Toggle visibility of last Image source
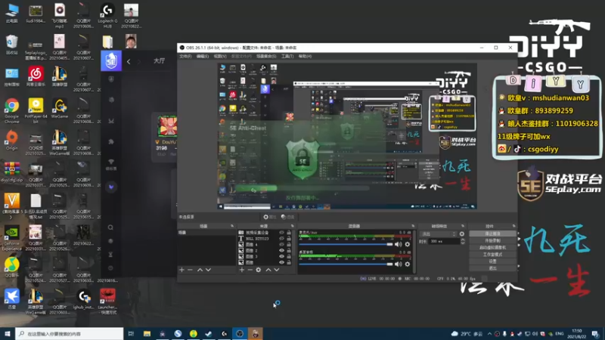This screenshot has height=340, width=605. pos(281,262)
